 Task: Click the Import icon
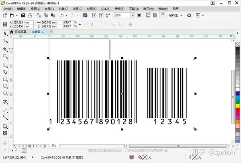click(94, 15)
